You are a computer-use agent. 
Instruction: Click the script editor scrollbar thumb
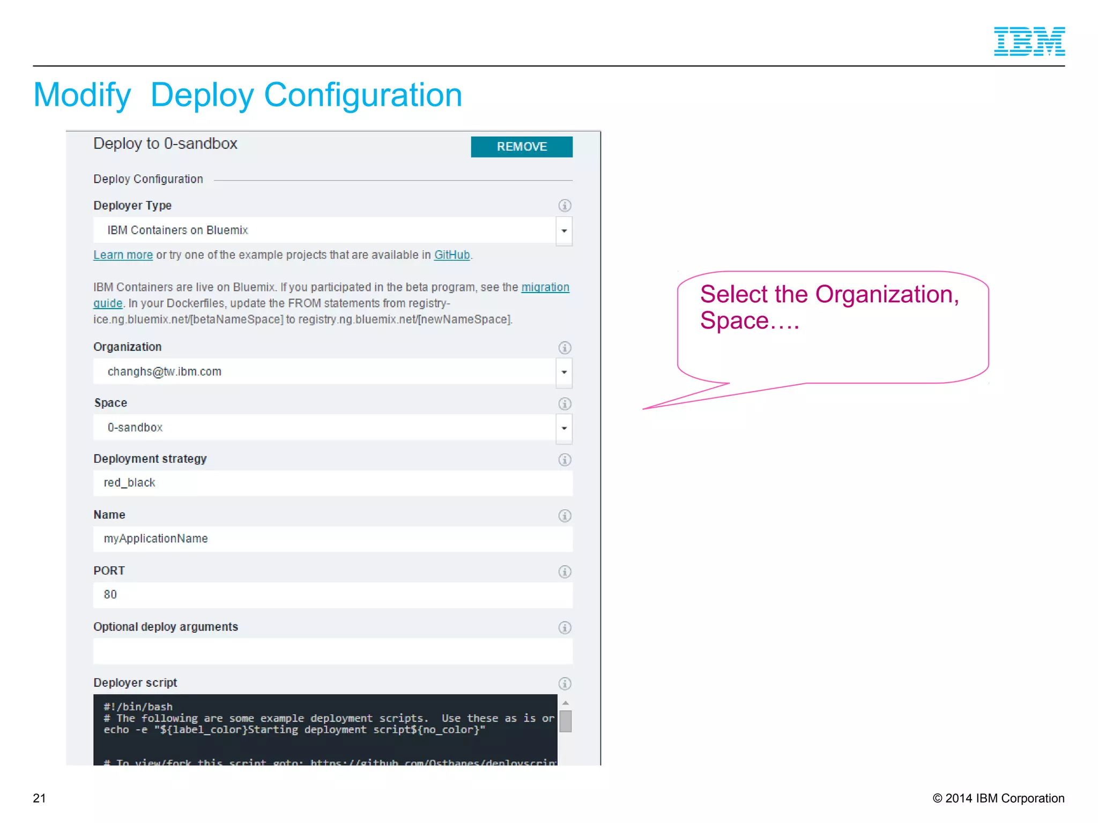[x=565, y=721]
